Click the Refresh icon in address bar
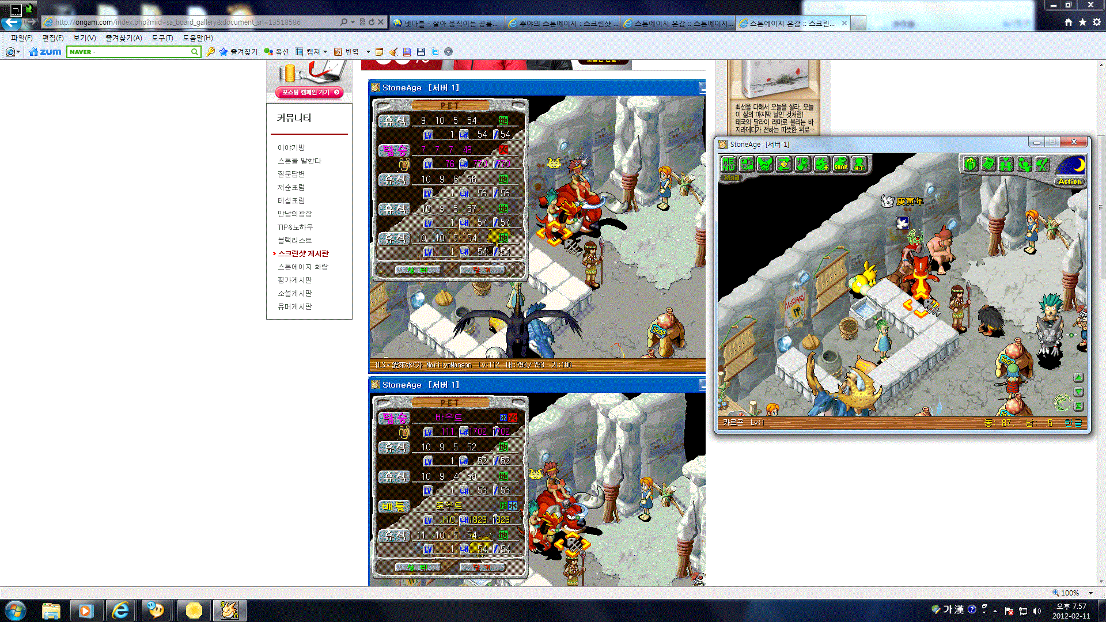 [x=372, y=22]
